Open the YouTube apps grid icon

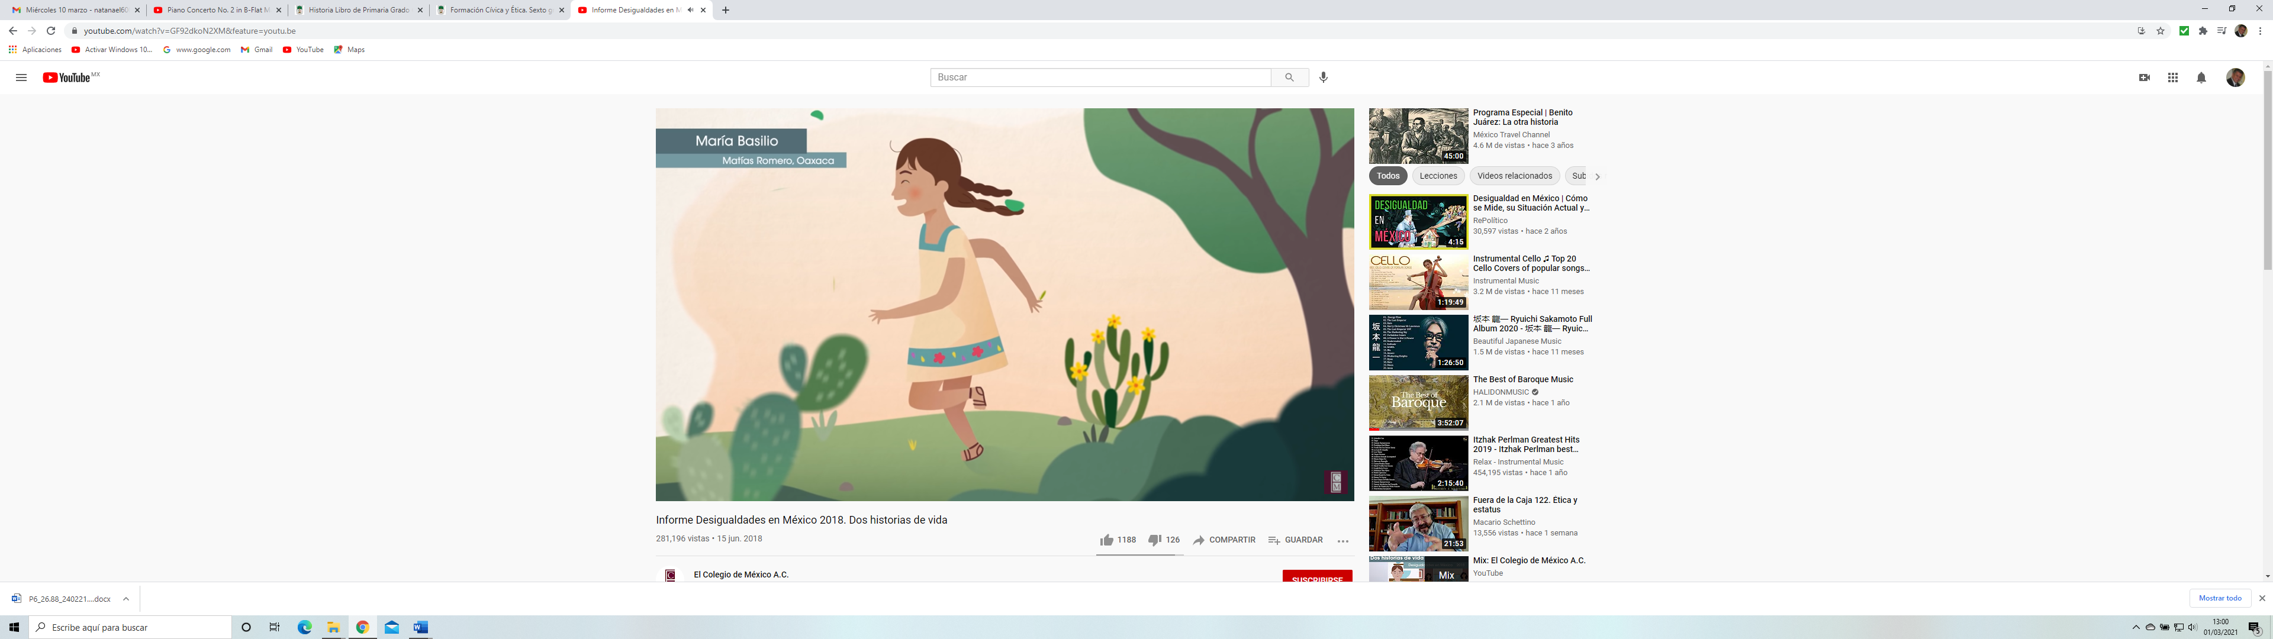point(2172,78)
